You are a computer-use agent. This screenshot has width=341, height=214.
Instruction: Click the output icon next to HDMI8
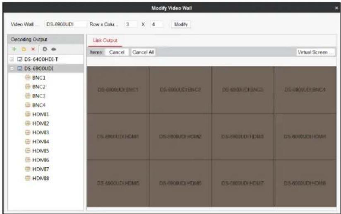click(28, 178)
